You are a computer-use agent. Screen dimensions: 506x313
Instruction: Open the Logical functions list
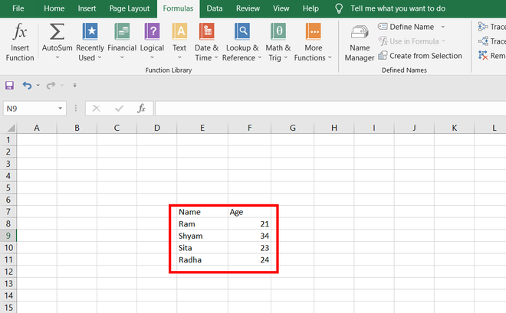tap(152, 42)
